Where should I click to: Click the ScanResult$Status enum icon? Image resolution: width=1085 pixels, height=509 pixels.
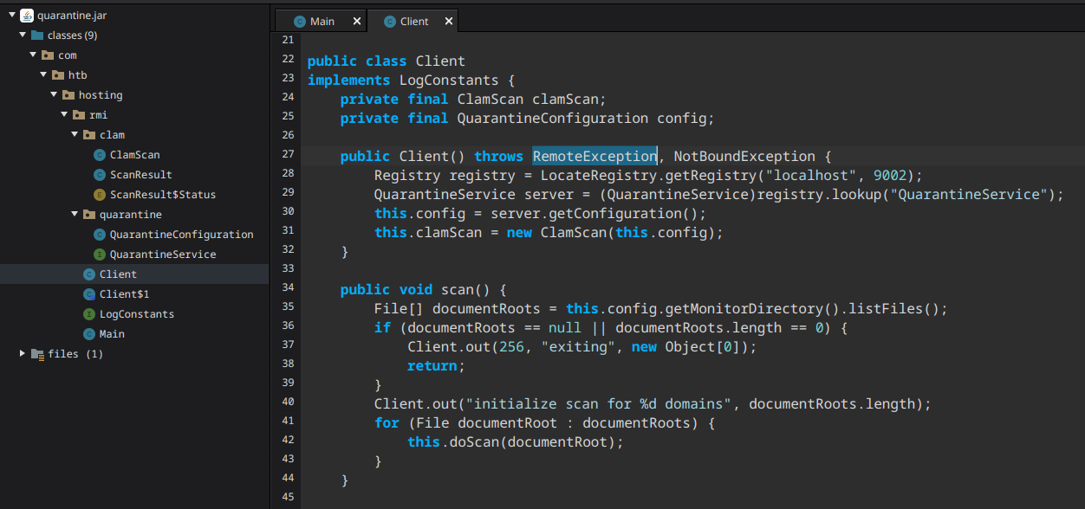click(100, 195)
